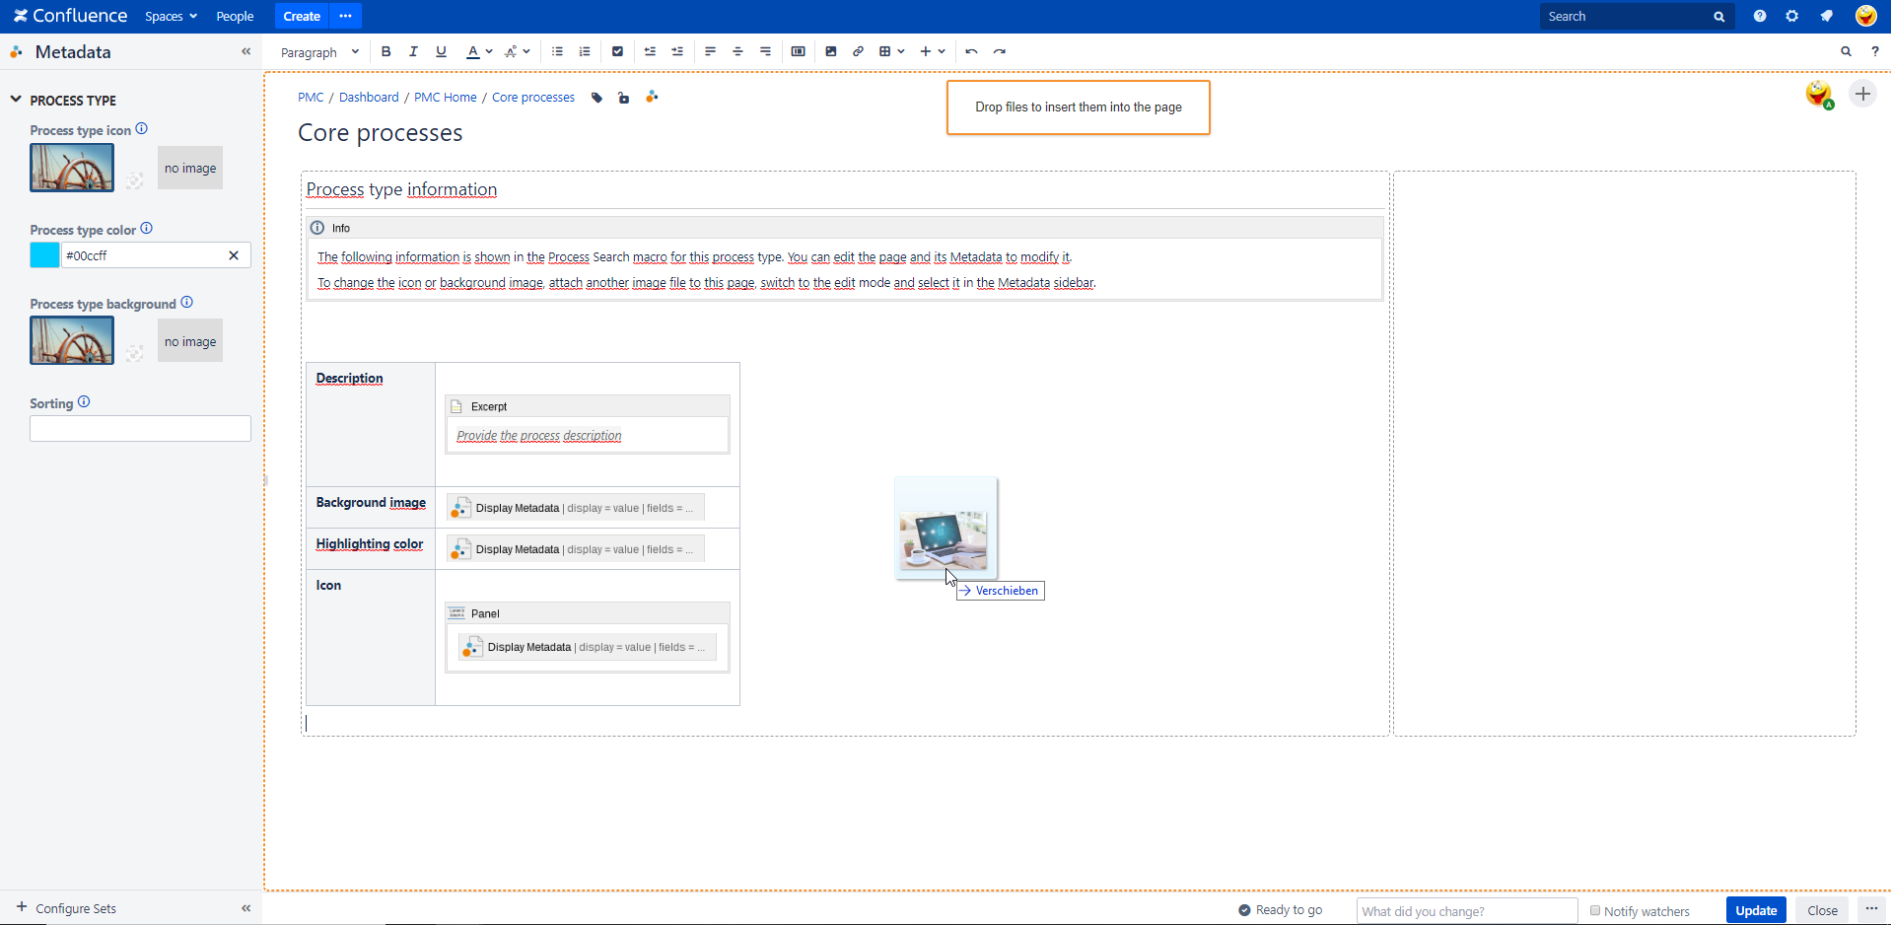Open the People menu item
This screenshot has height=925, width=1891.
[x=235, y=17]
